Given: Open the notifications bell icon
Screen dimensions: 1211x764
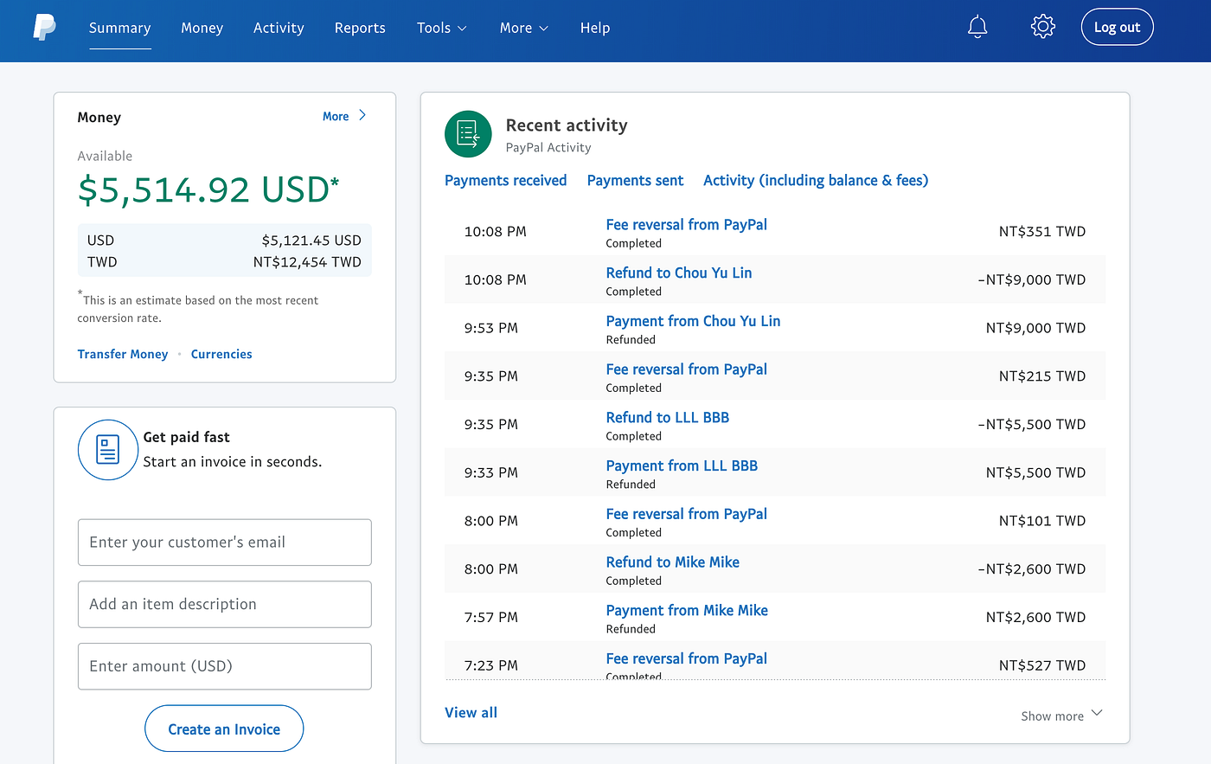Looking at the screenshot, I should click(977, 27).
